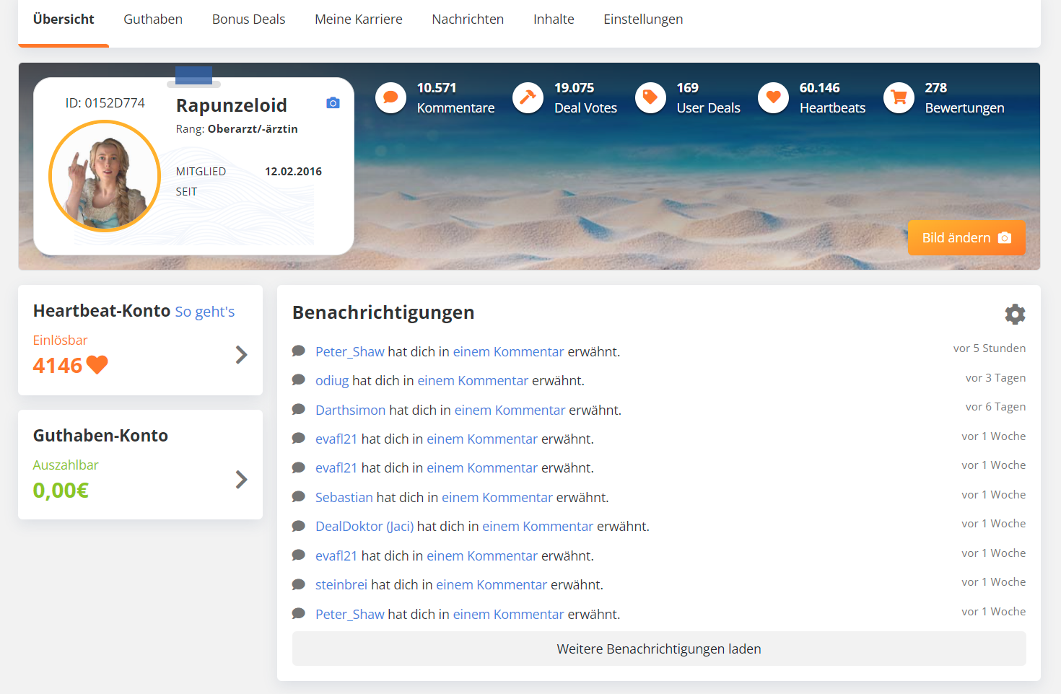Screen dimensions: 1061x694
Task: Click comment bubble icon in Sebastian row
Action: 299,496
